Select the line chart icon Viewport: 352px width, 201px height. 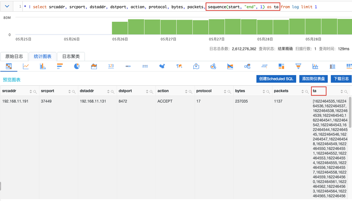click(26, 66)
